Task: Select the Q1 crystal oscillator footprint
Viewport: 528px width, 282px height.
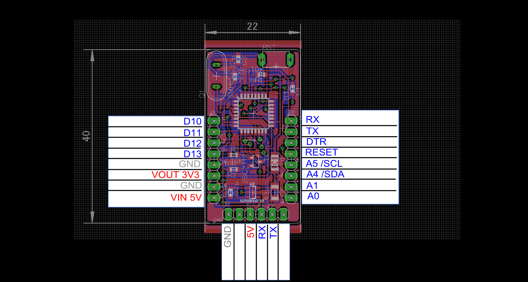Action: click(217, 75)
